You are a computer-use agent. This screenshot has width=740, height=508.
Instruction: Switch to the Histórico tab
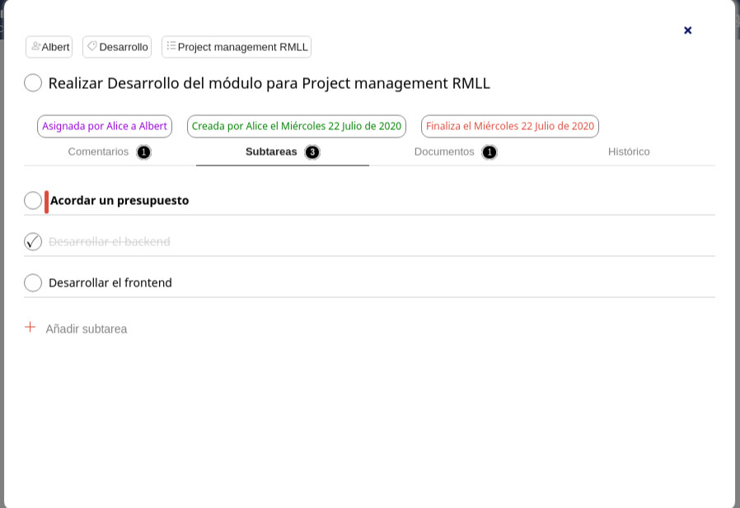pos(629,151)
